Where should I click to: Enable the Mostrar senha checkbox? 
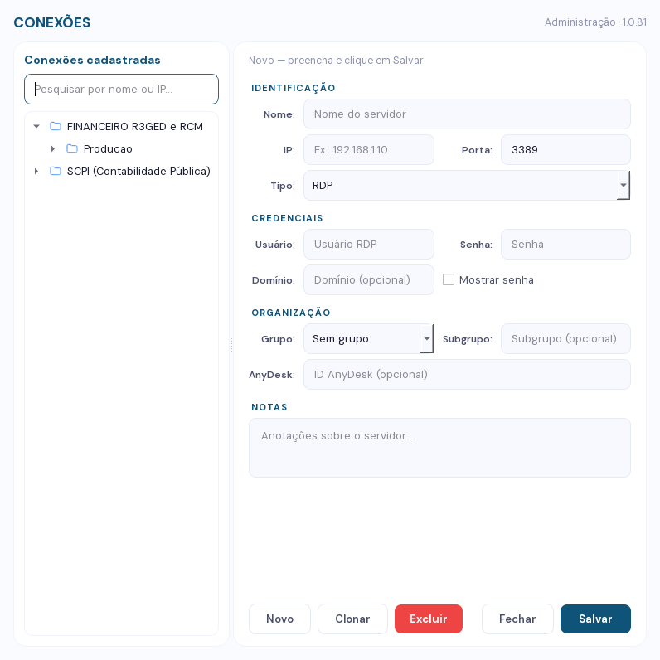pos(449,279)
